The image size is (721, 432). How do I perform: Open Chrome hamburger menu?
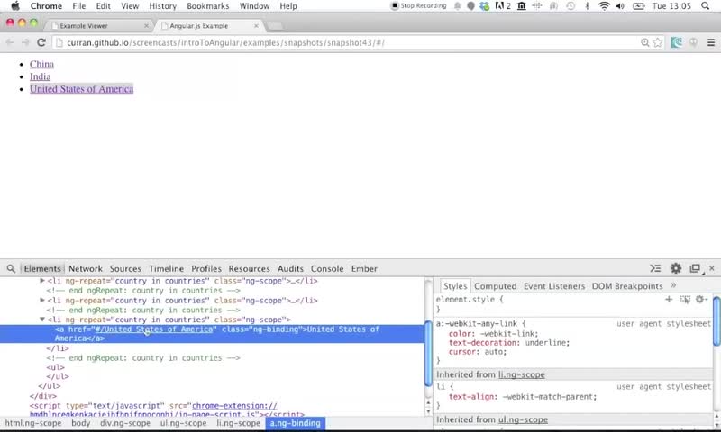point(711,42)
